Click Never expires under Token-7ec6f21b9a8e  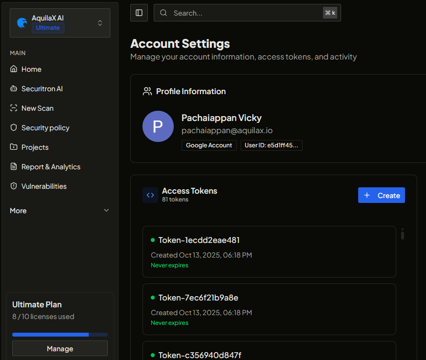(169, 323)
